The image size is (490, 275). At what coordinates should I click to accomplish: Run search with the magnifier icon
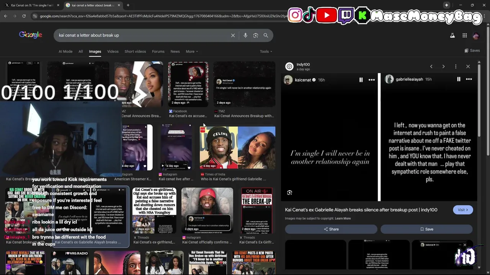(266, 35)
